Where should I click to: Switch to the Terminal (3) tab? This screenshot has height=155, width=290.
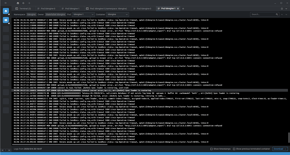23,8
